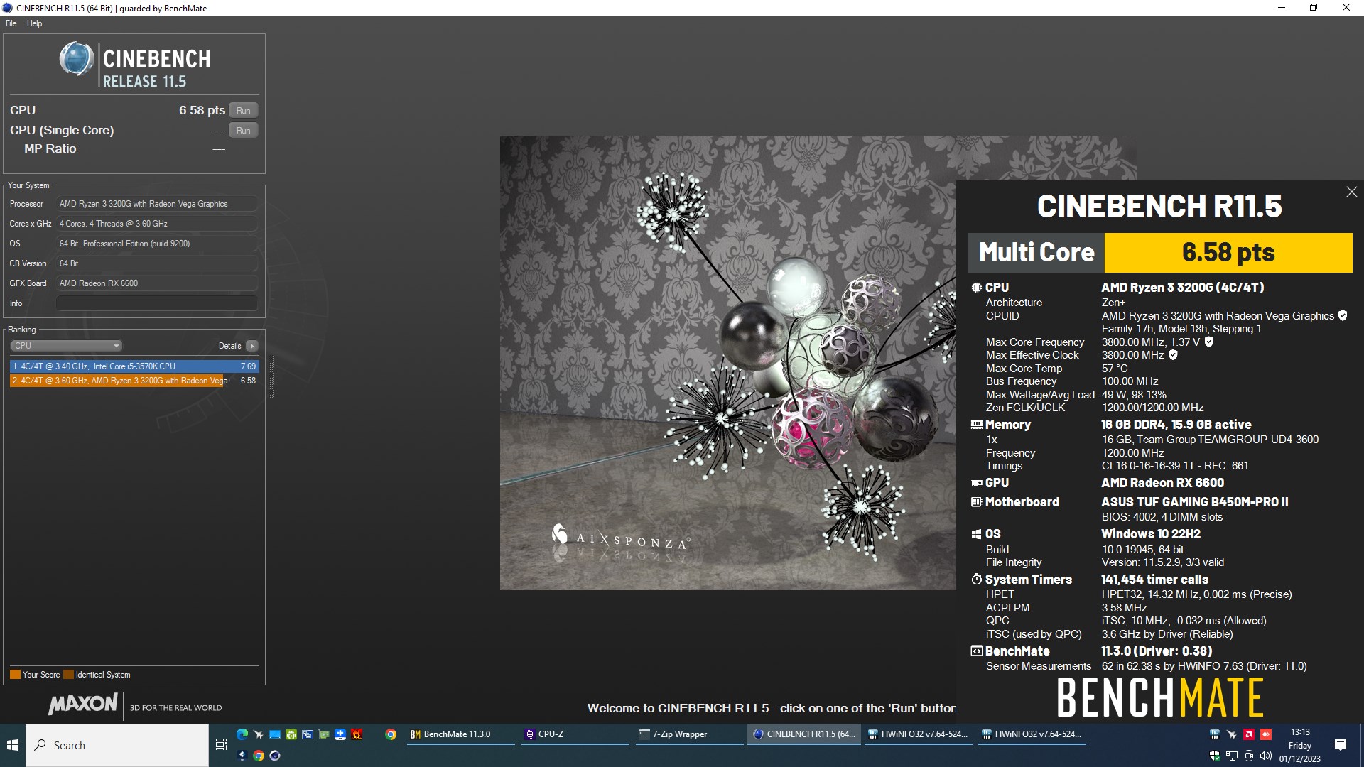Launch Microsoft Edge from taskbar
This screenshot has height=767, width=1364.
pyautogui.click(x=242, y=734)
